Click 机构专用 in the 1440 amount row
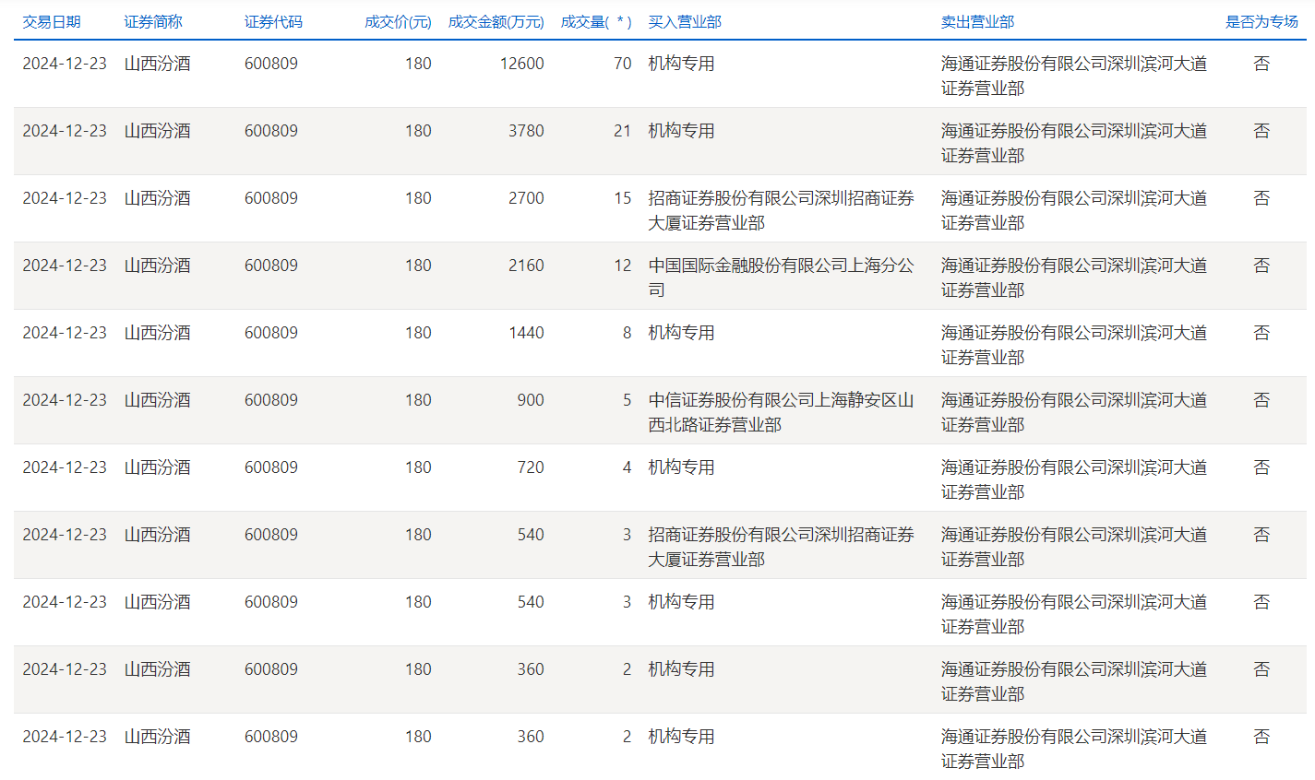This screenshot has width=1315, height=780. point(681,333)
